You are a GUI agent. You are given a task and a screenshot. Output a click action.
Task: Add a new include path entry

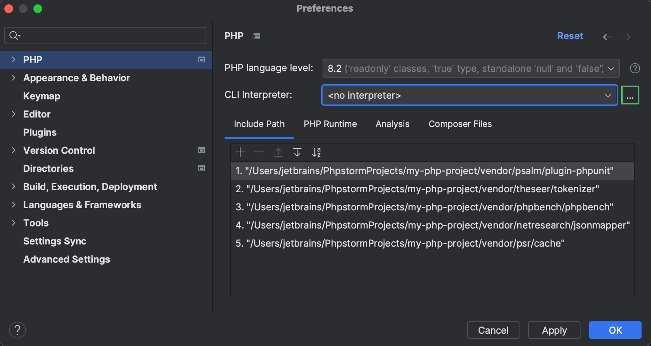[240, 152]
